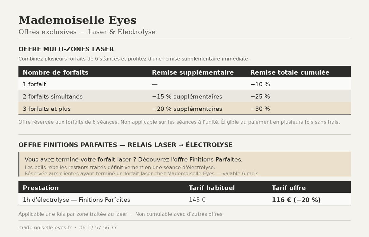Click the −15 % supplémentaires cell
This screenshot has height=237, width=369.
(187, 96)
